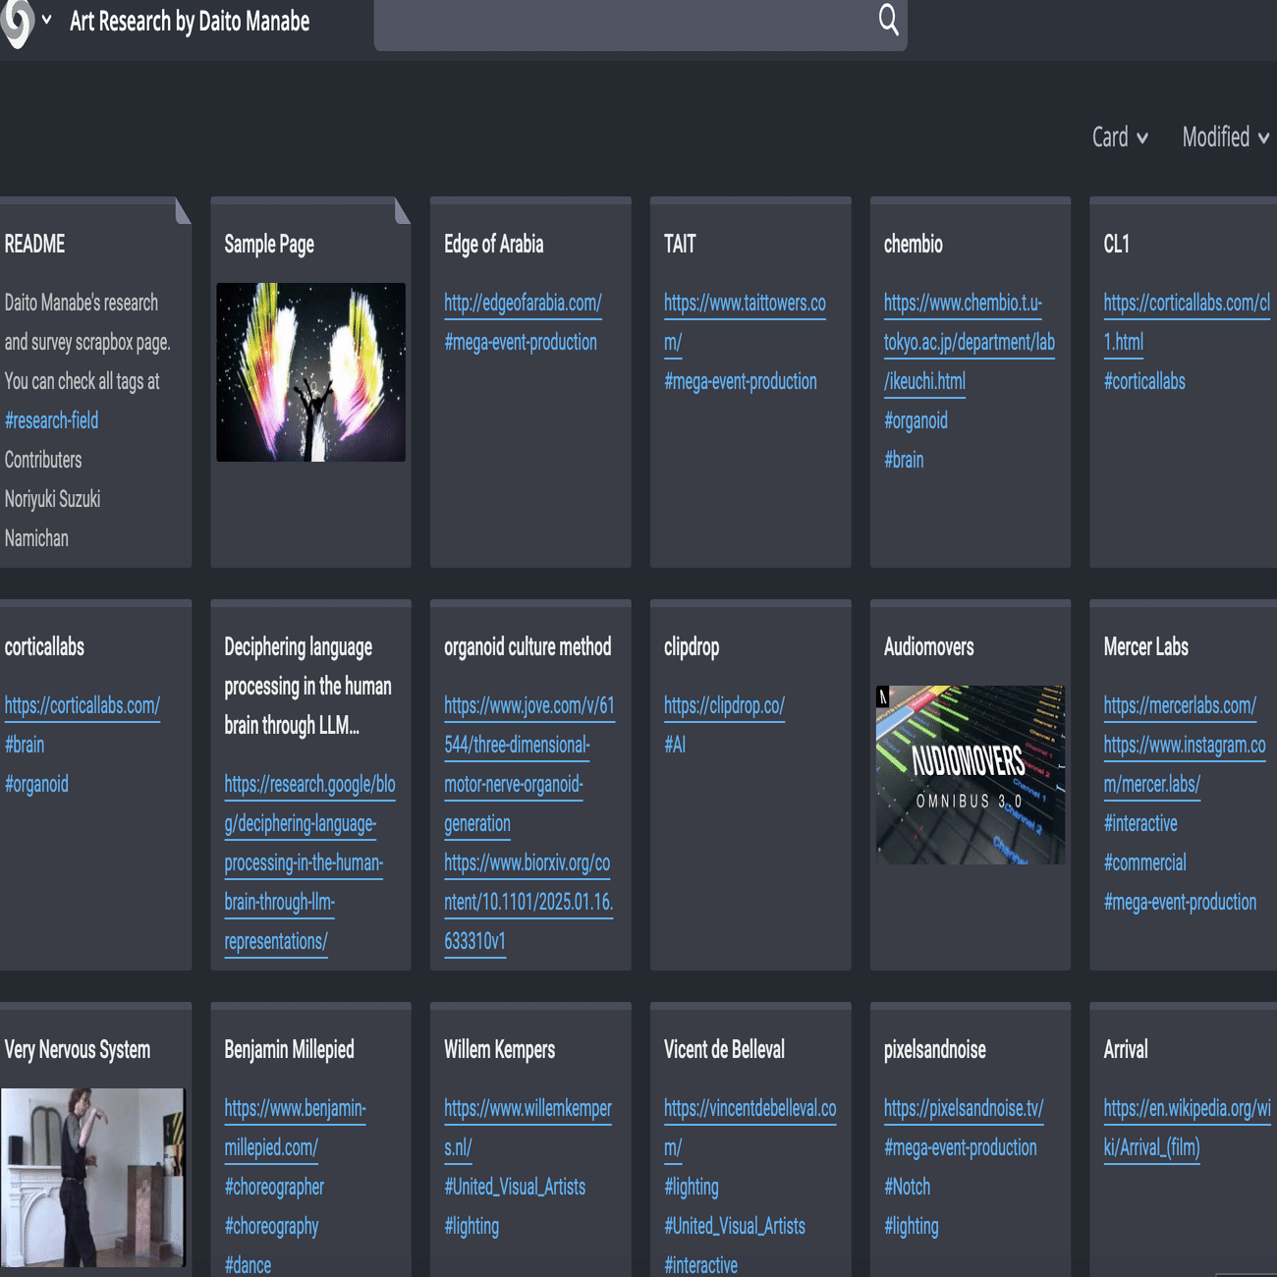Click #mega-event-production in Edge of Arabia card

pos(521,342)
